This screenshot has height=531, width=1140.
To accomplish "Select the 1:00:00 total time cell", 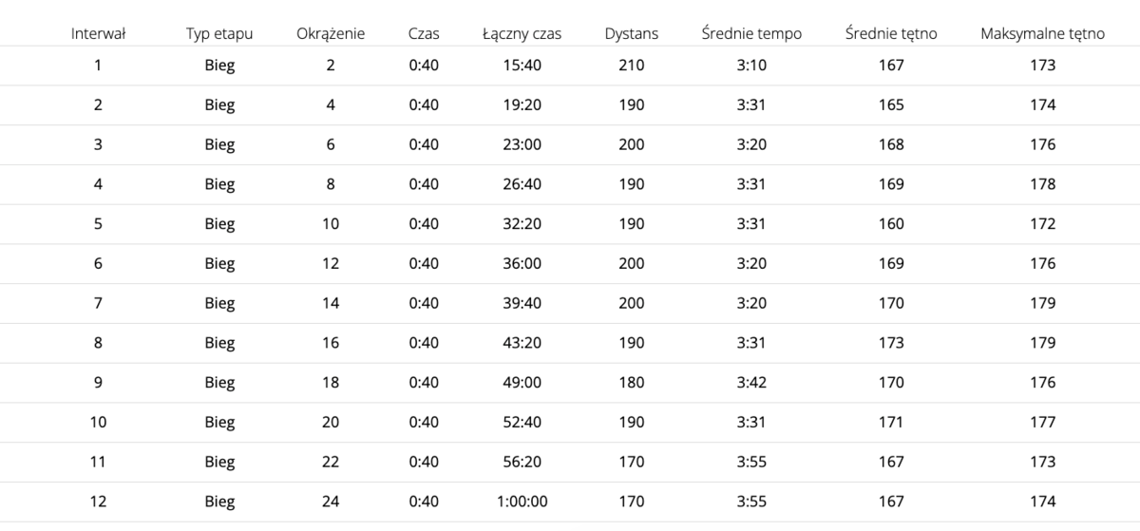I will (522, 501).
